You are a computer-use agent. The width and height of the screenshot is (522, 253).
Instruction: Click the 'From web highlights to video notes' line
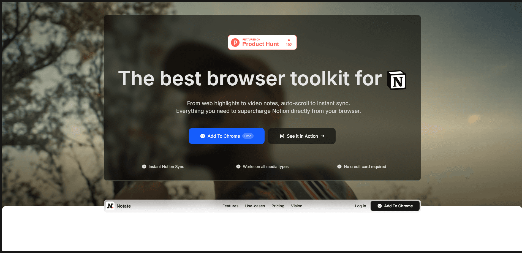click(268, 103)
